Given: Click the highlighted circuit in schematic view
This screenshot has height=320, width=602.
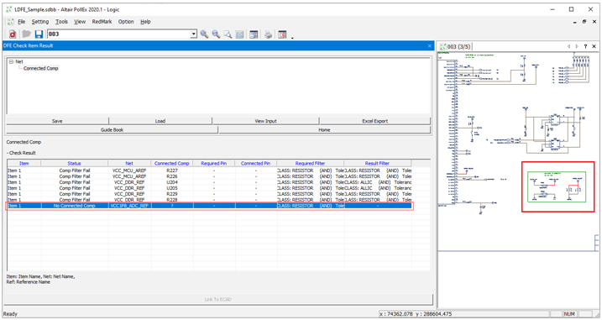Looking at the screenshot, I should point(558,186).
